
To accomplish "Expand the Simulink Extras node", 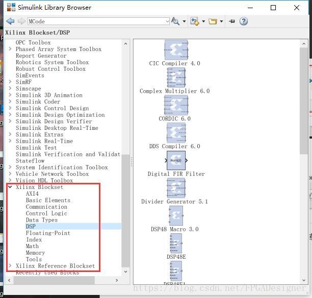I will pos(10,134).
